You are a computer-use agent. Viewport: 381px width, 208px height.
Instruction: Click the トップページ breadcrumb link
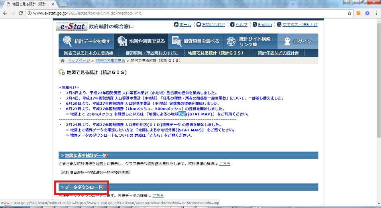click(79, 61)
